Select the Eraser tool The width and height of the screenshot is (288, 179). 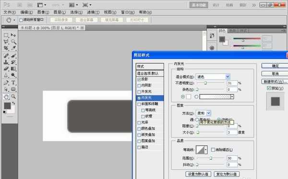coord(6,69)
